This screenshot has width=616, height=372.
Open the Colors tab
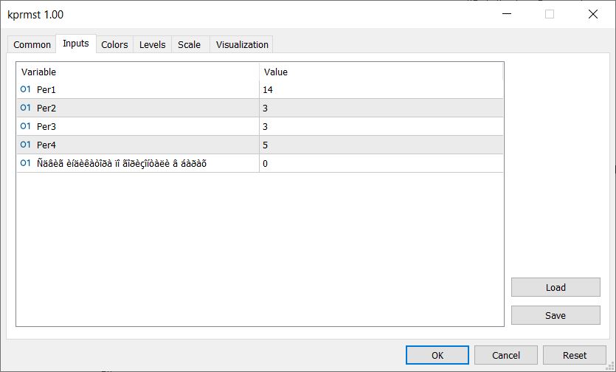tap(114, 45)
